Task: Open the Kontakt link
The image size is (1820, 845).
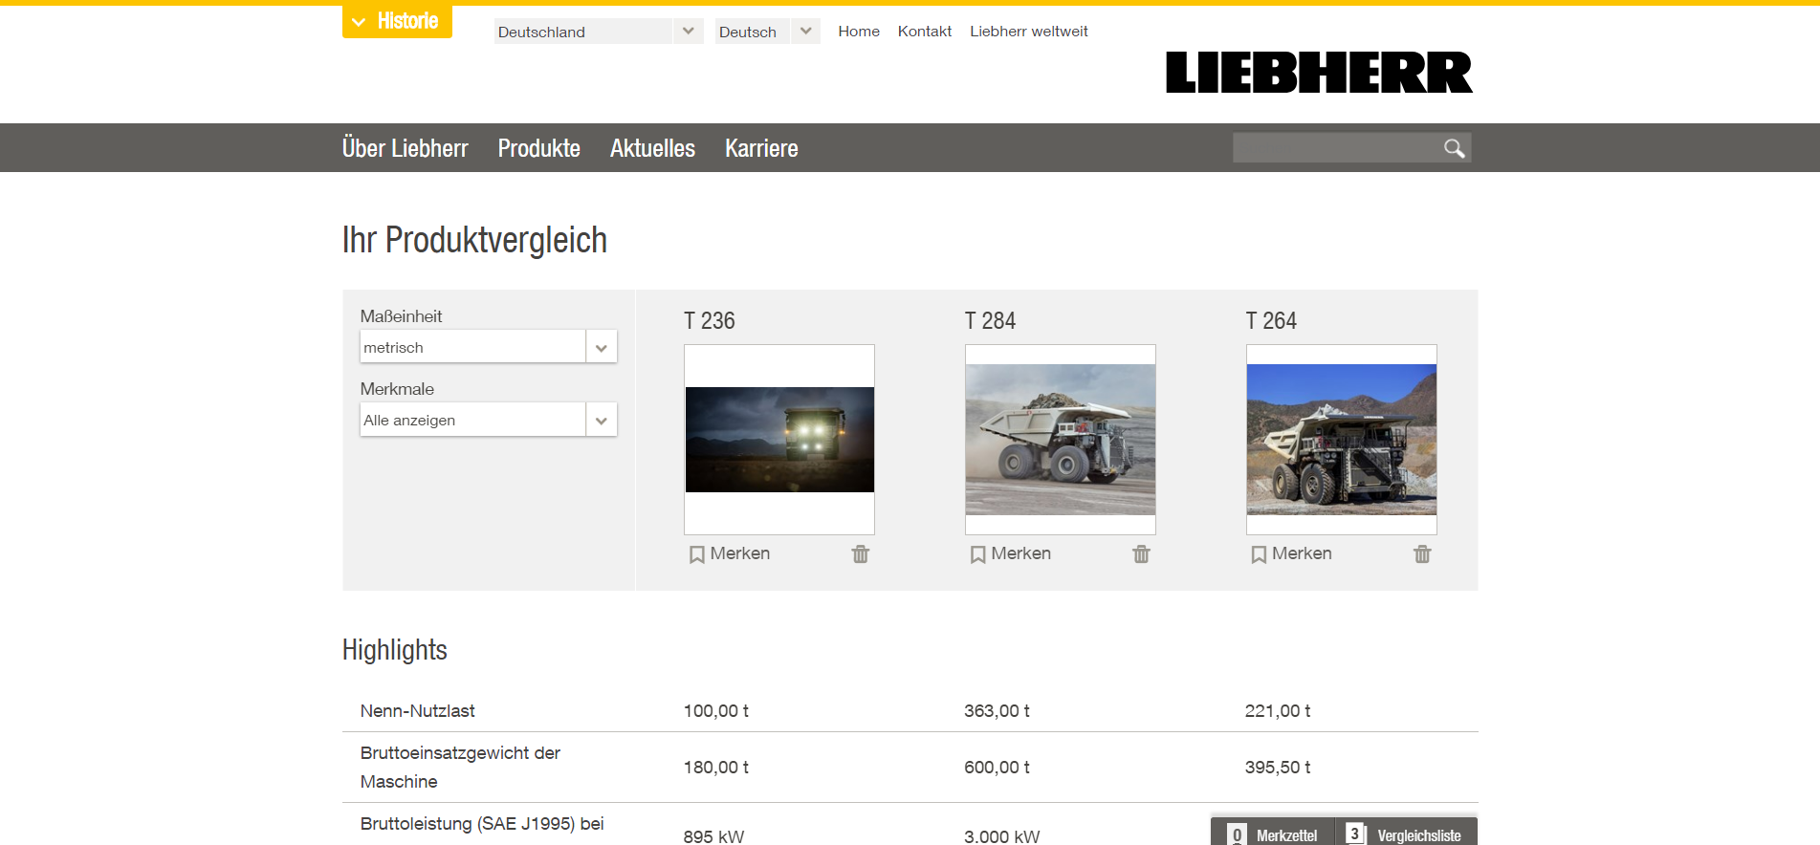Action: 925,32
